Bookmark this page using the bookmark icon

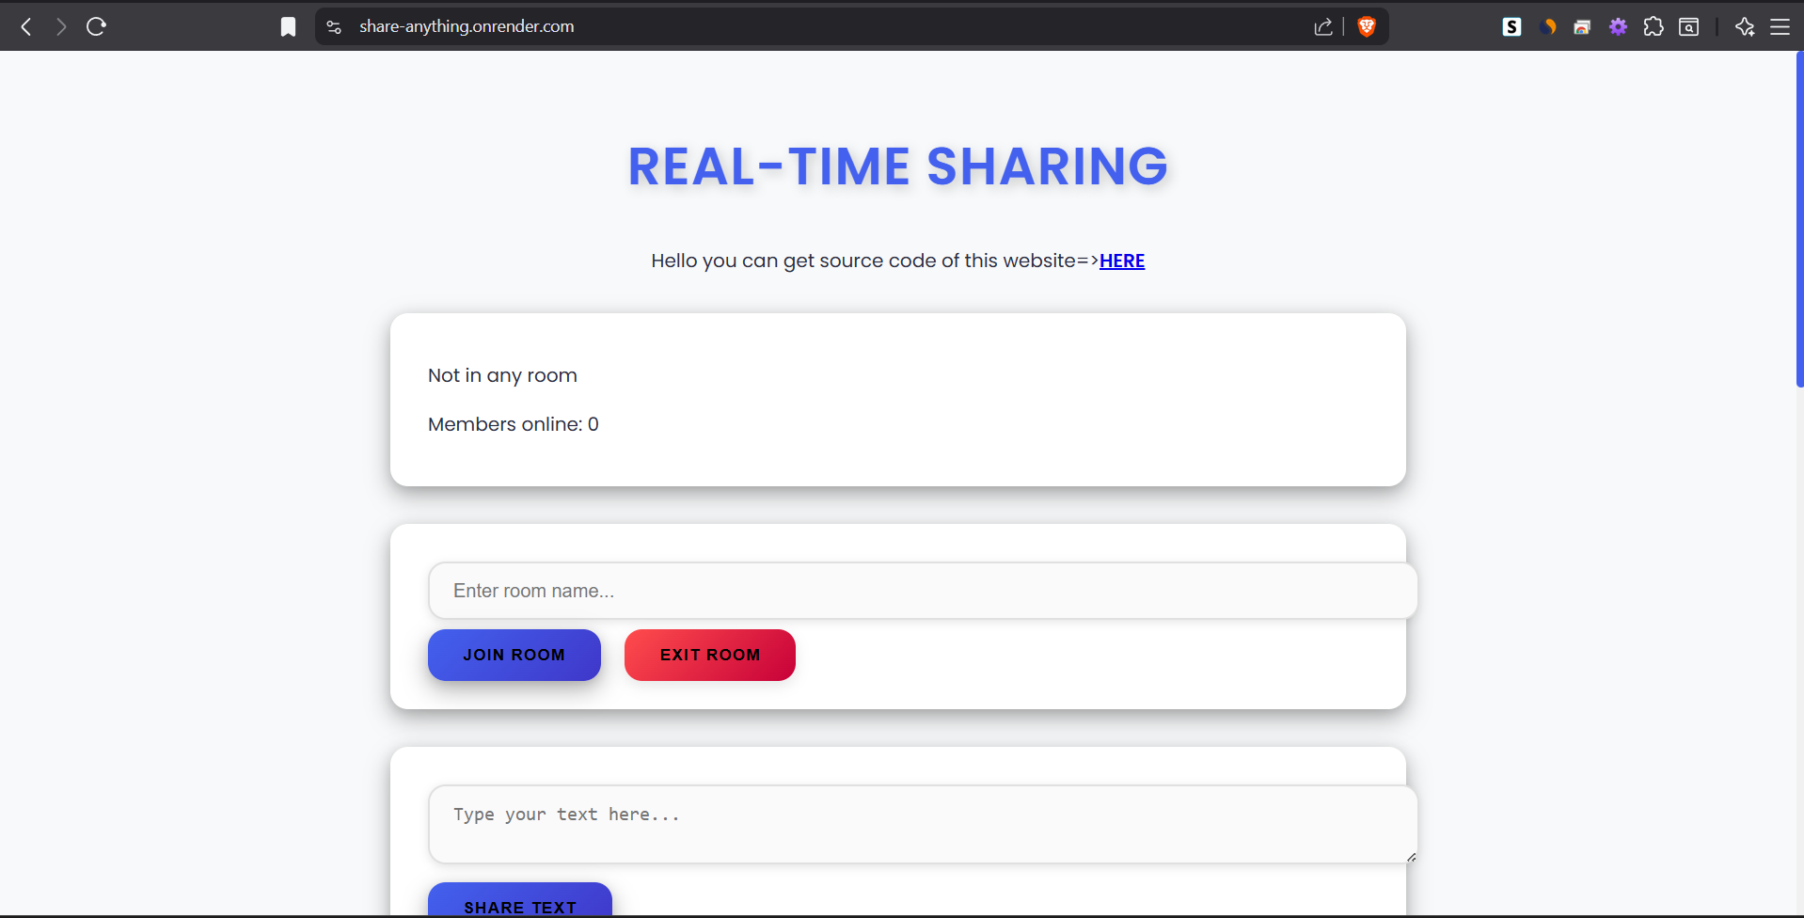(288, 26)
